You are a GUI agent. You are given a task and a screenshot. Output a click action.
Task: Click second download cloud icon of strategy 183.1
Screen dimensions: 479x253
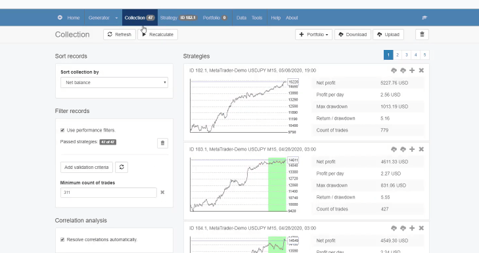[x=403, y=149]
